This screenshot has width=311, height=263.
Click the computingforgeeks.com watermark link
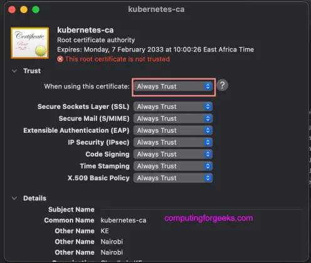click(209, 218)
